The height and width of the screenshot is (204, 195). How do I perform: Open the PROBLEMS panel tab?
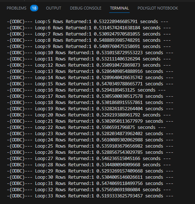(16, 8)
